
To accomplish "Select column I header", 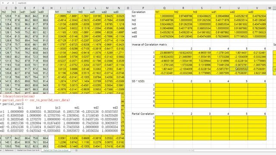I will click(x=60, y=8).
